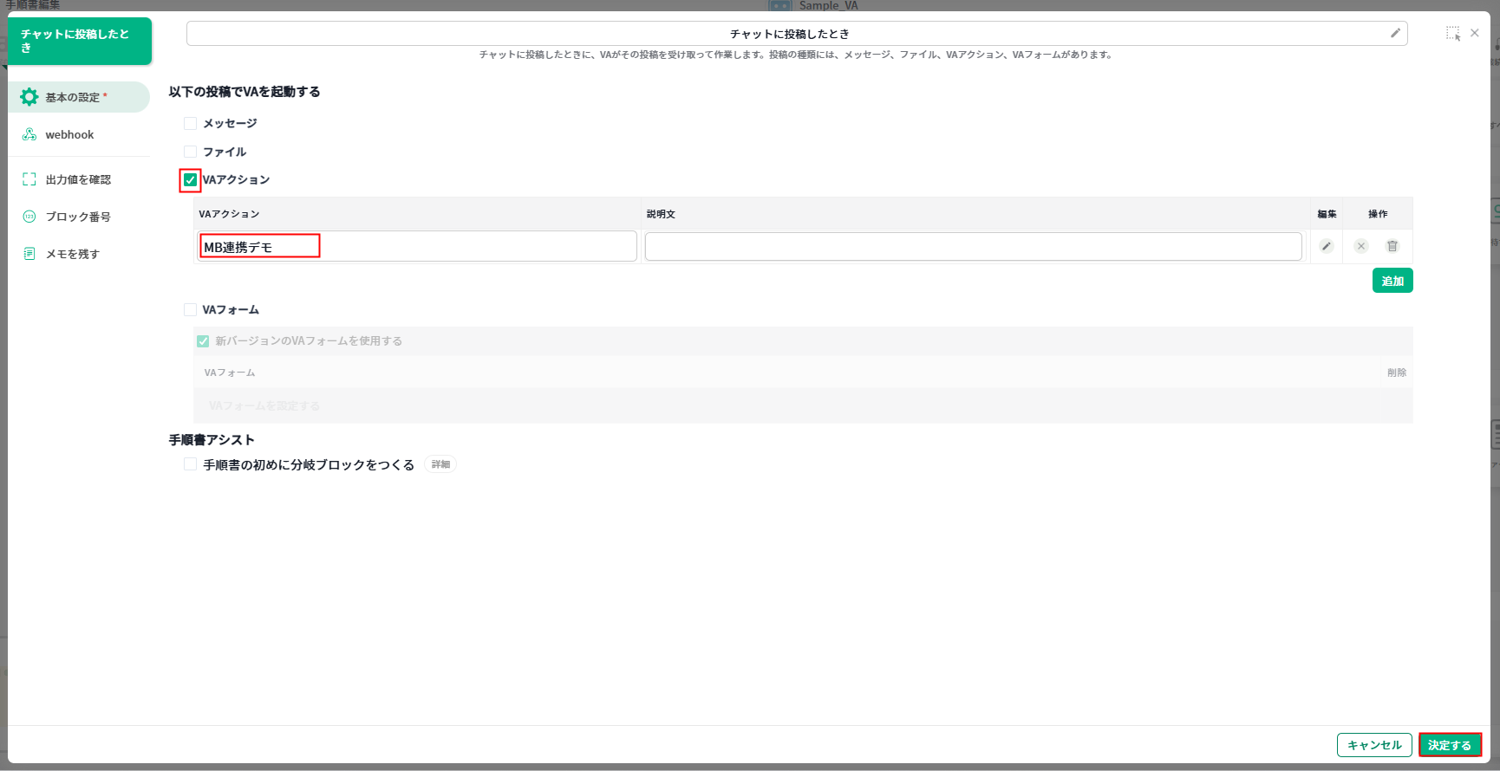Enable the メッセージ checkbox
1500x771 pixels.
[x=190, y=123]
